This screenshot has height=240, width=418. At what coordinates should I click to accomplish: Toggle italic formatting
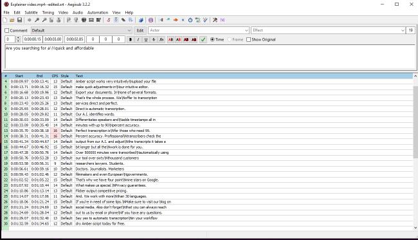point(138,39)
